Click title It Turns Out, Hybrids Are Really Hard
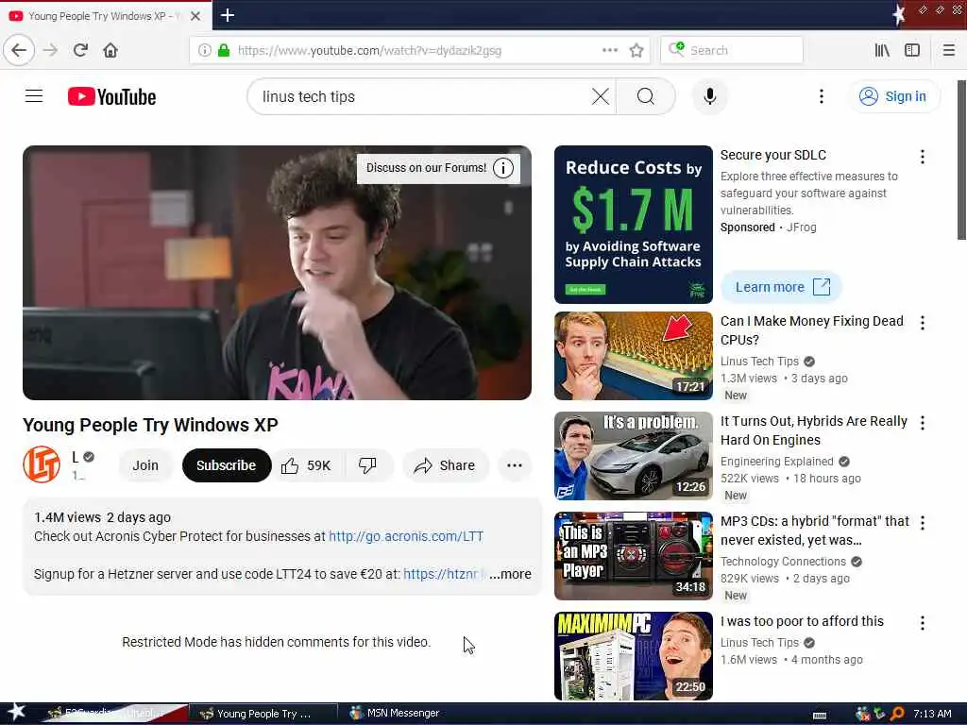The image size is (967, 725). click(x=813, y=430)
